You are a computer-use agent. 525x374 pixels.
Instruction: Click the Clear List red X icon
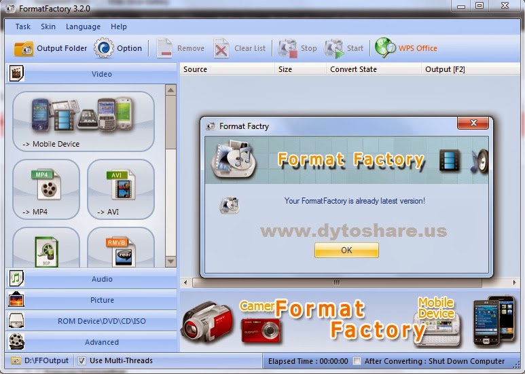pyautogui.click(x=221, y=48)
